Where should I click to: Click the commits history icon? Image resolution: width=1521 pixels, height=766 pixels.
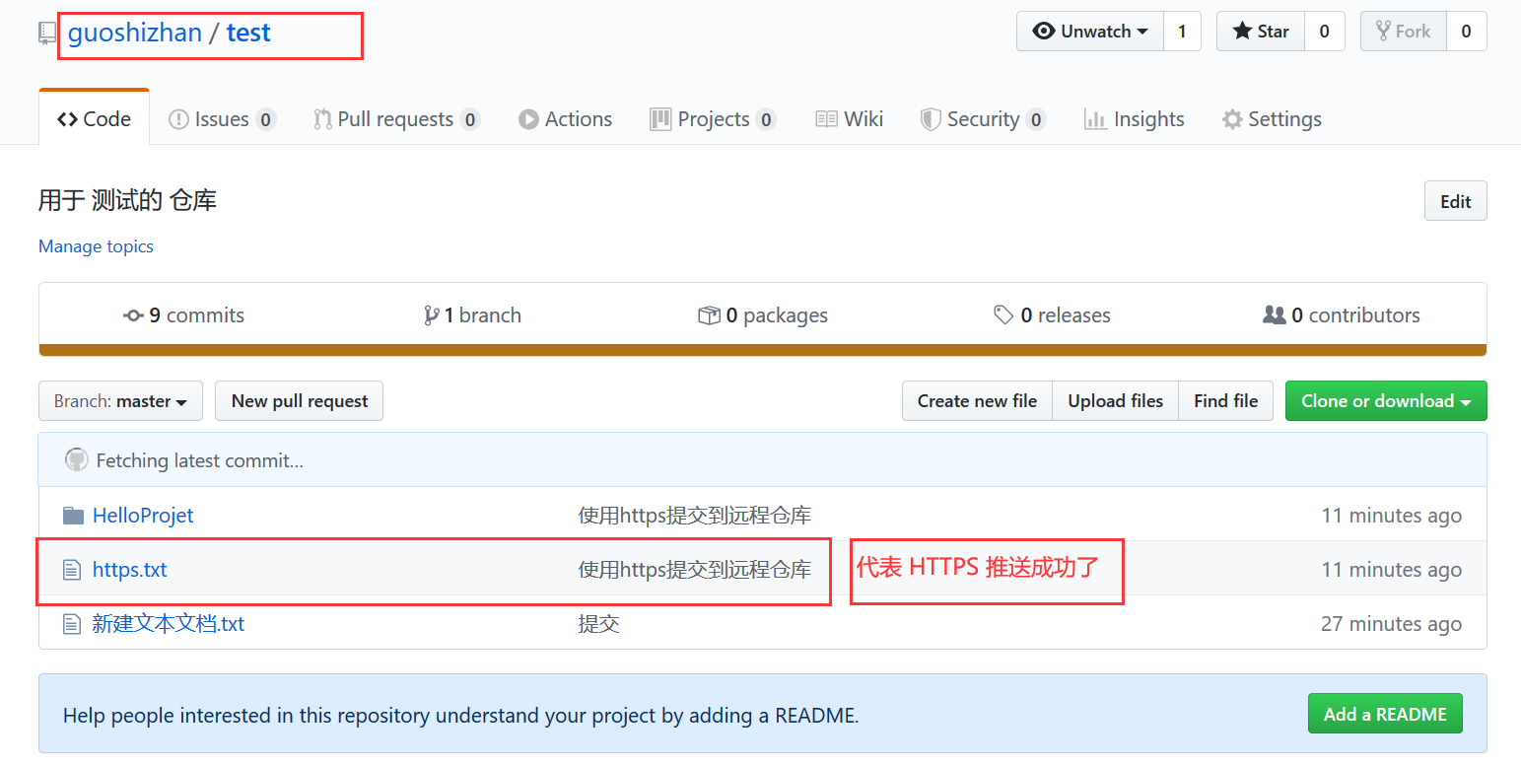pos(133,315)
